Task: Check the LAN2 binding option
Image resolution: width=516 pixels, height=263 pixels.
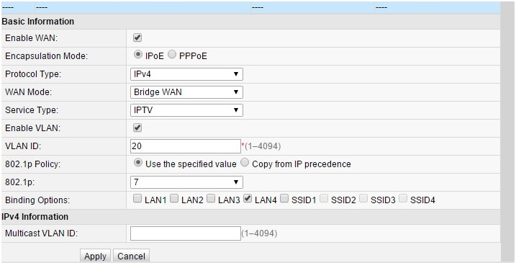Action: click(174, 199)
